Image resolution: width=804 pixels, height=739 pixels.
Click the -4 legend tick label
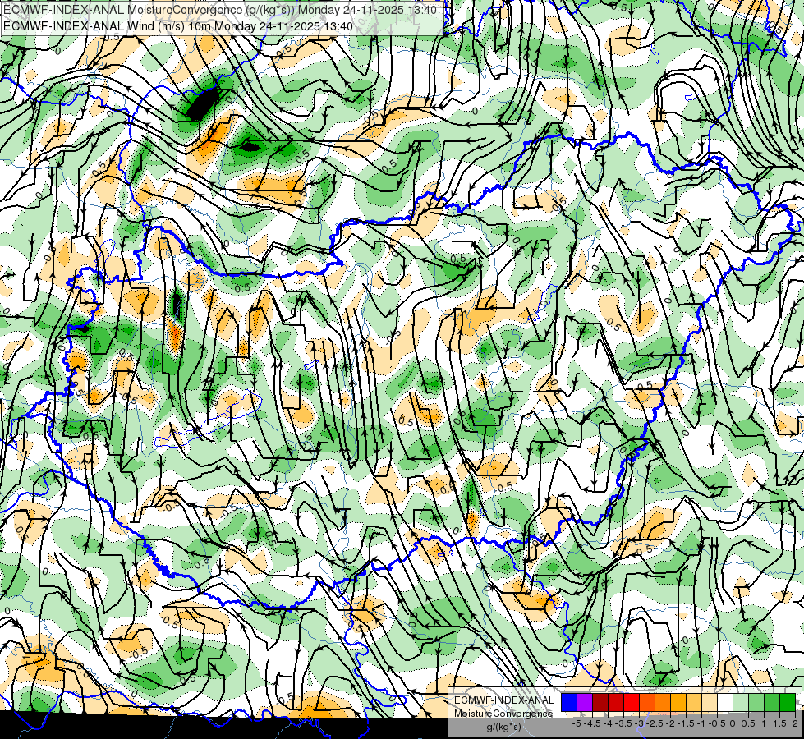click(x=608, y=723)
